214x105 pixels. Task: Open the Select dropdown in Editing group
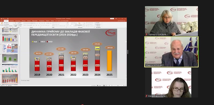[98, 26]
